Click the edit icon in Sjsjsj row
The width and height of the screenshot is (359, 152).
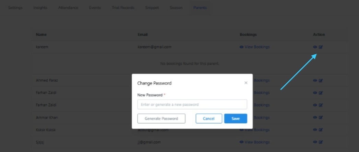coord(321,142)
